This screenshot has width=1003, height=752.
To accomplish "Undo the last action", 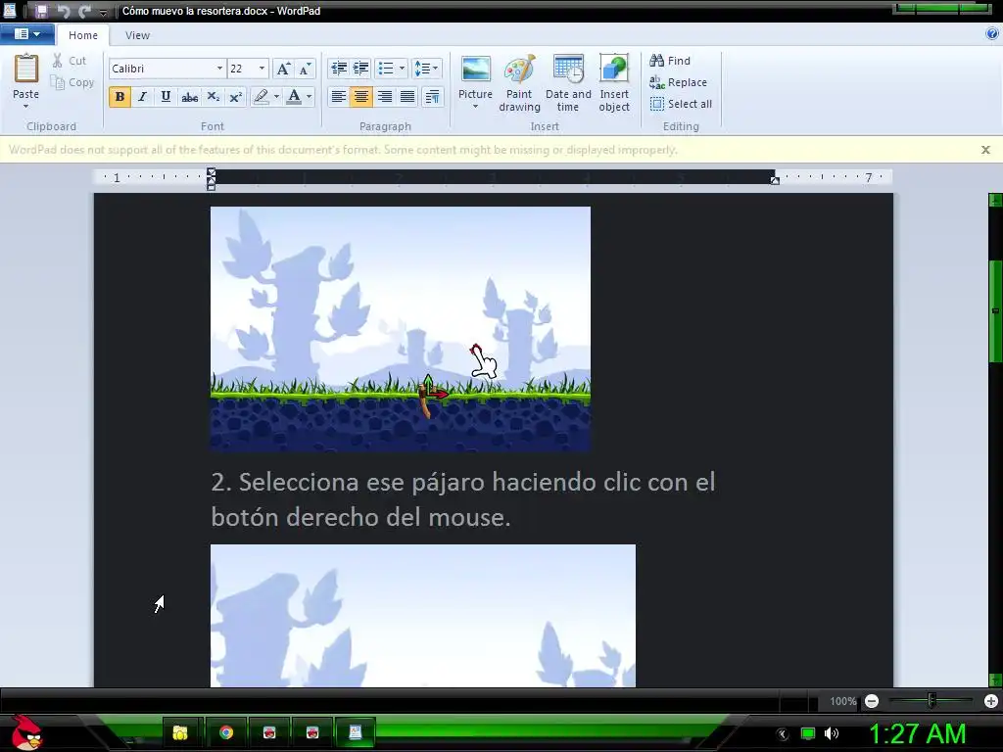I will point(64,11).
